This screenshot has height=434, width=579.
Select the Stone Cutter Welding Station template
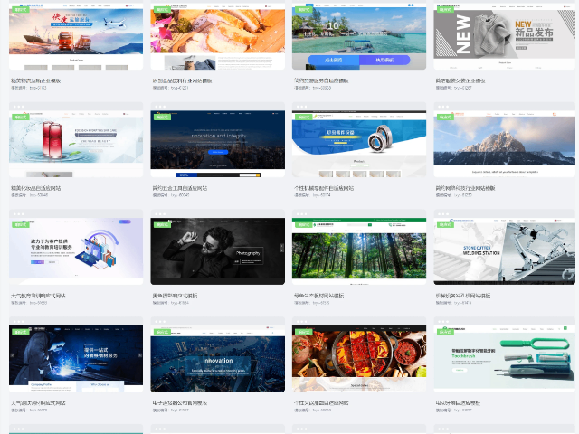point(500,251)
